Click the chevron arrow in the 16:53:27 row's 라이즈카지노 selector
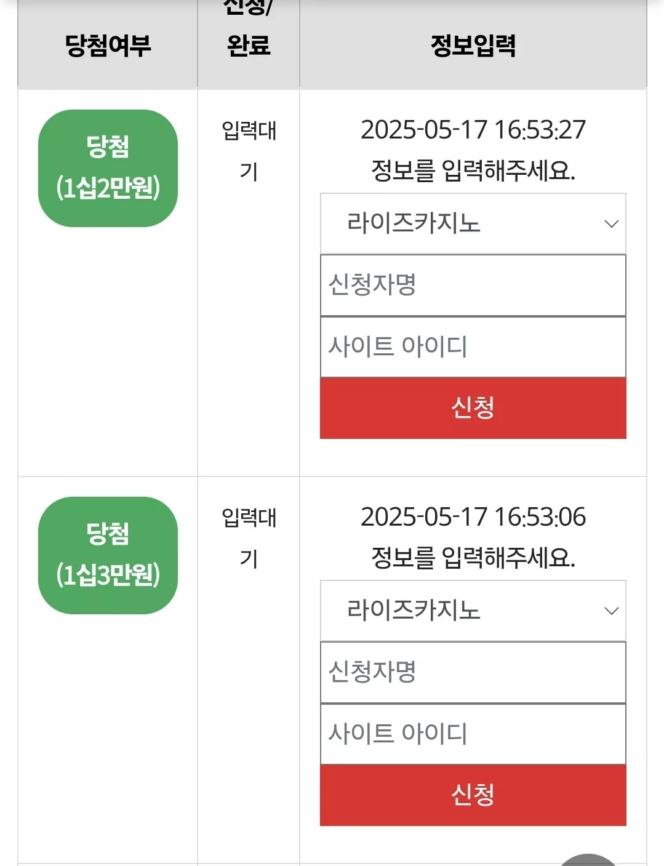 pyautogui.click(x=611, y=224)
